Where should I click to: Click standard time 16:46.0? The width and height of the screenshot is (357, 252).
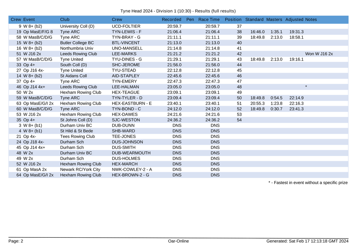(257, 32)
